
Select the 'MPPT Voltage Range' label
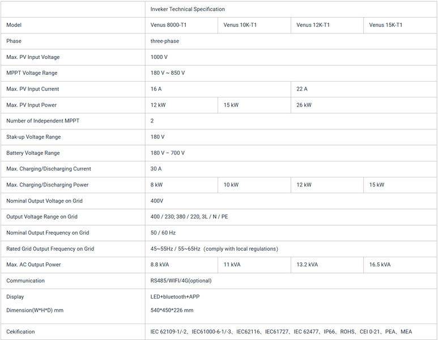tap(32, 73)
